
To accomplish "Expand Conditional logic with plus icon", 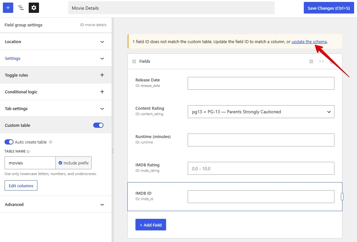I will point(102,92).
